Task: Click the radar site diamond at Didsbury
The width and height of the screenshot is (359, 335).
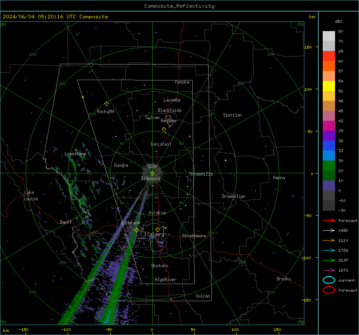Action: [152, 173]
